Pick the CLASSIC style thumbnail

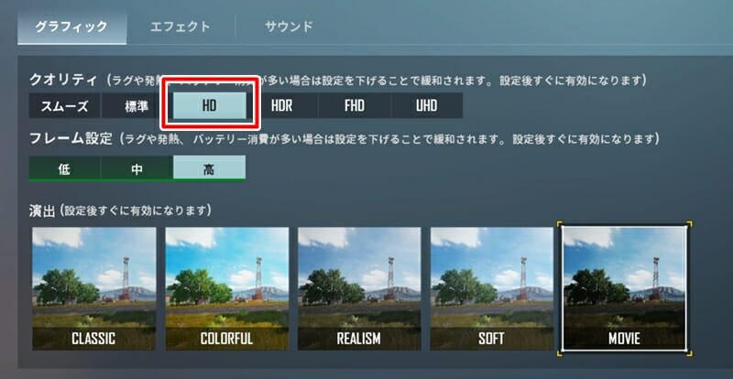(94, 288)
